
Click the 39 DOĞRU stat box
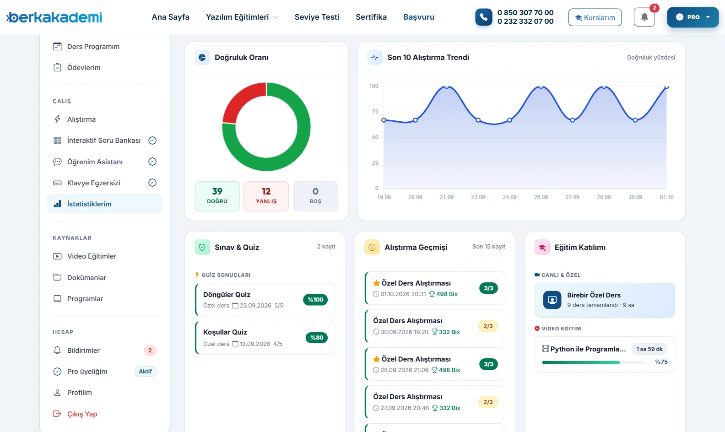pos(217,196)
